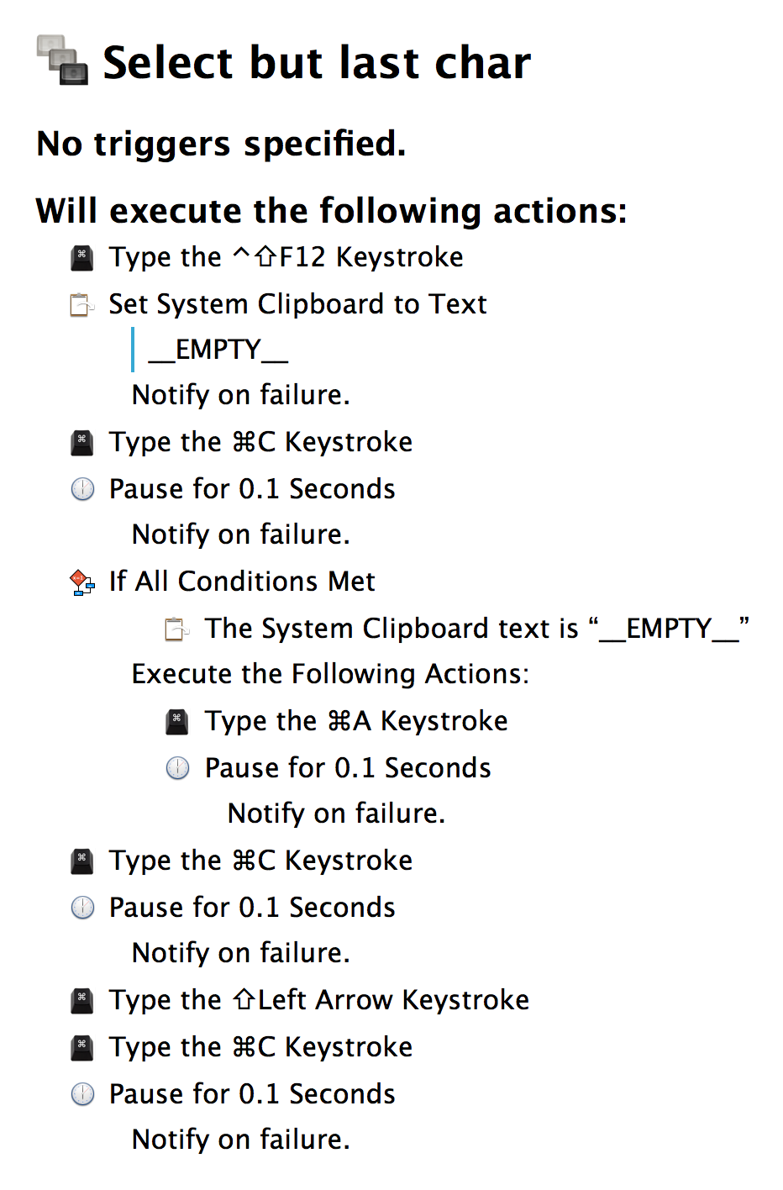Click the clock icon of first Pause action
Image resolution: width=783 pixels, height=1190 pixels.
82,489
